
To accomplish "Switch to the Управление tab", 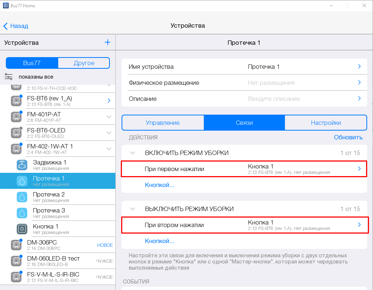I will [x=163, y=123].
